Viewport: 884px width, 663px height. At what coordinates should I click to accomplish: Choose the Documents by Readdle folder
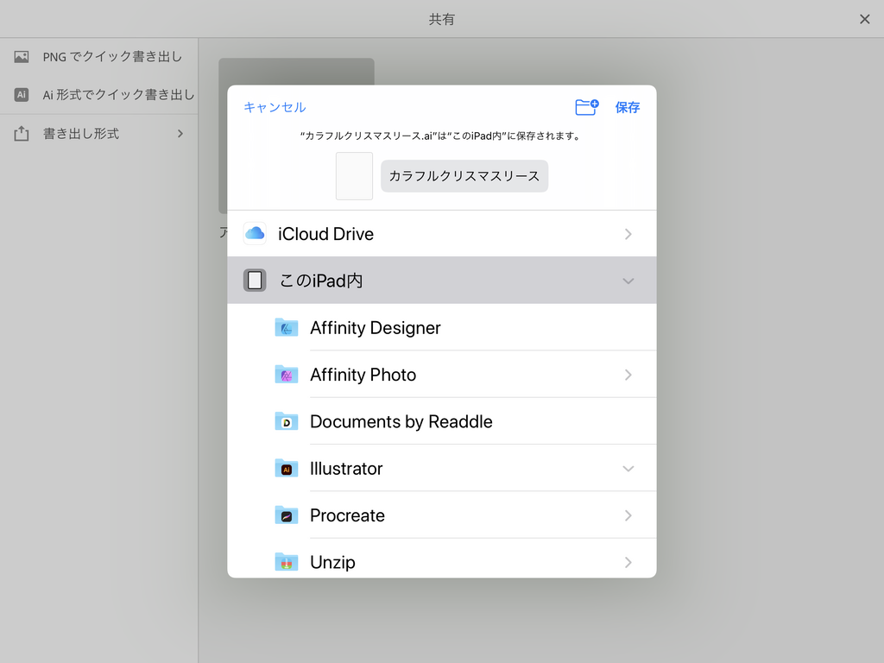(441, 421)
